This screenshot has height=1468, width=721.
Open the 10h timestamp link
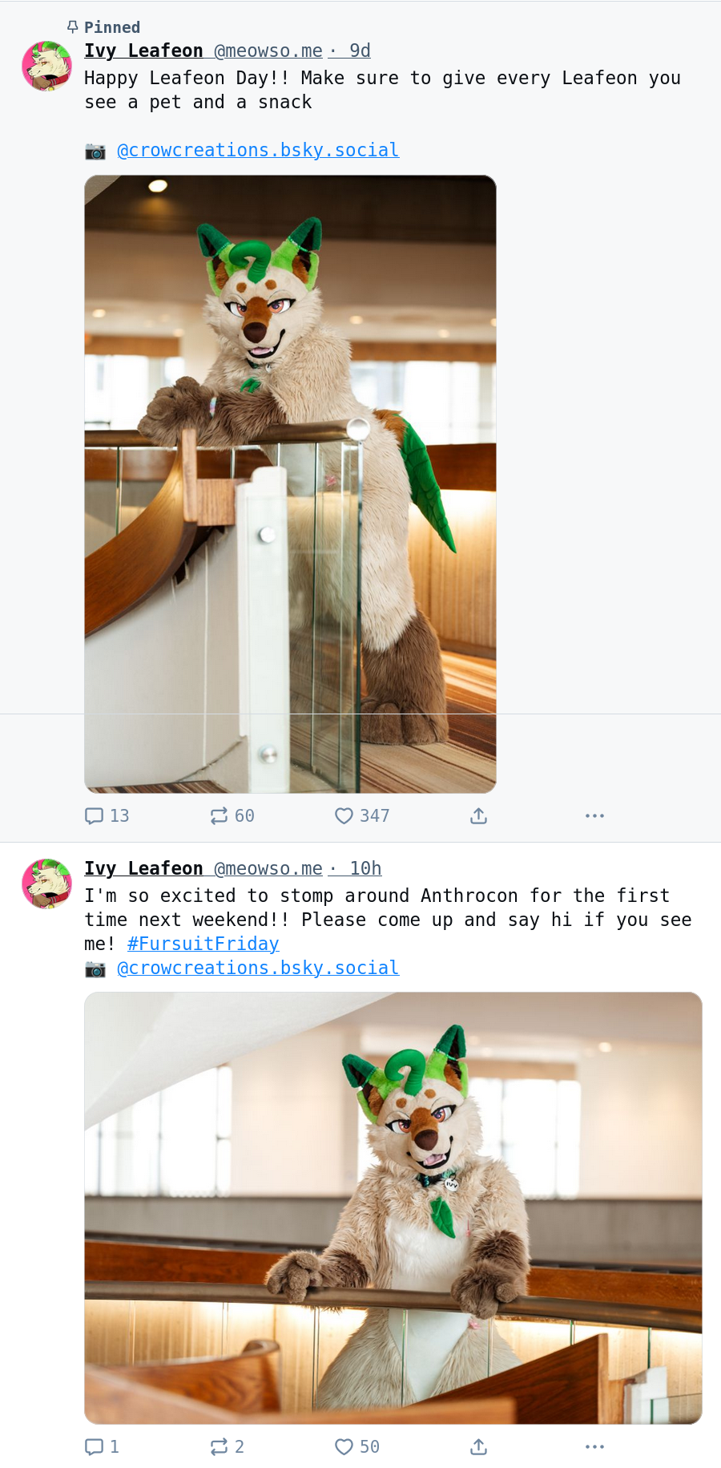(365, 868)
